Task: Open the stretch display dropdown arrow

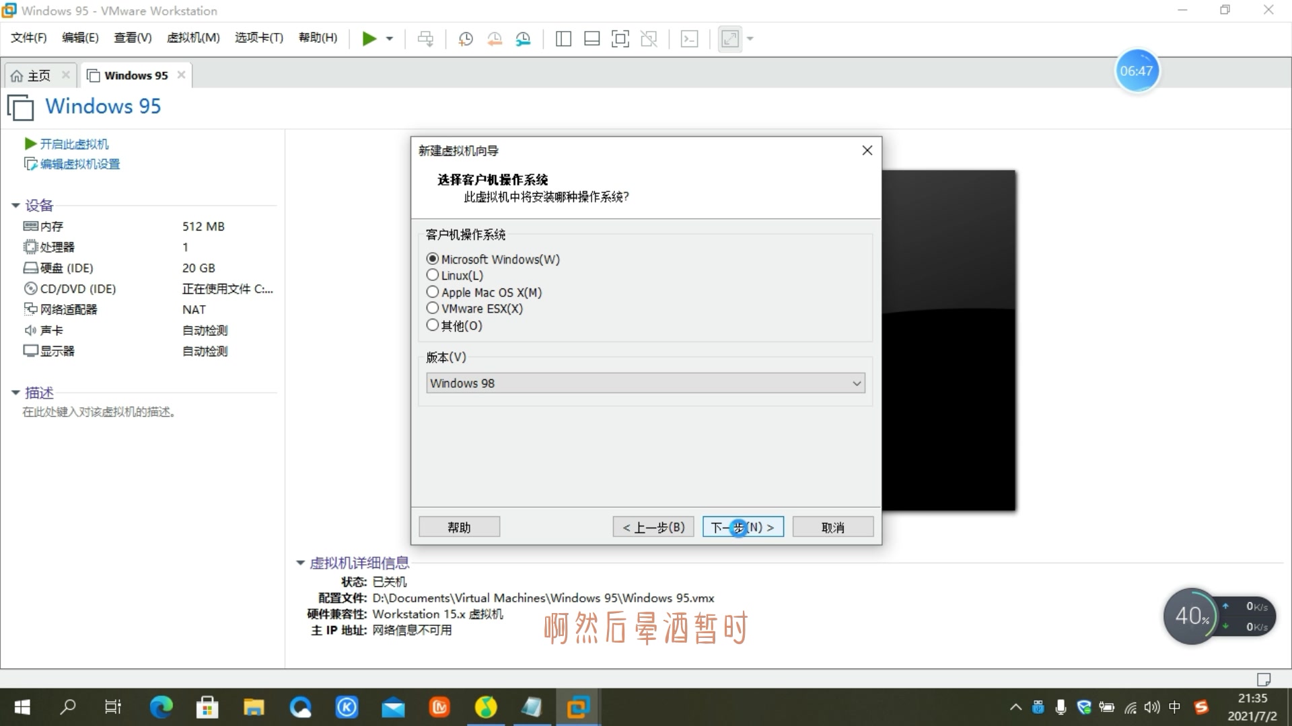Action: tap(750, 38)
